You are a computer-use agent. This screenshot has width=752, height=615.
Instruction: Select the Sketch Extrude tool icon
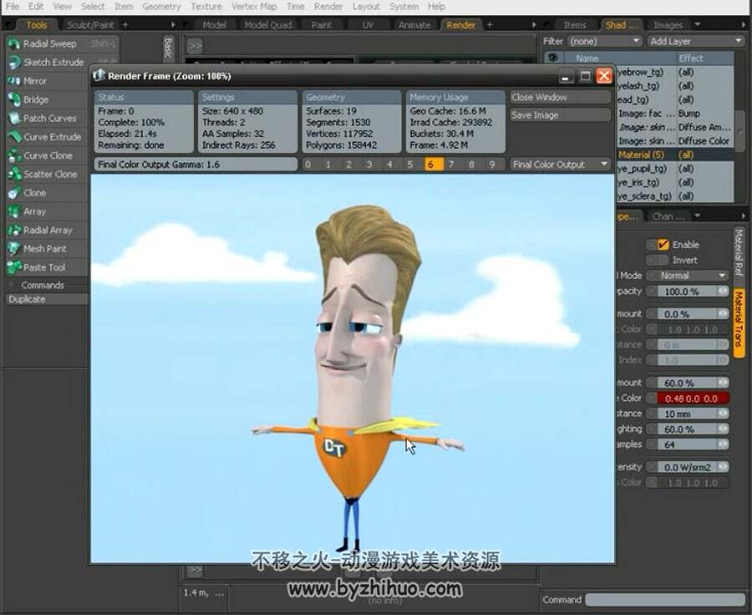click(14, 63)
